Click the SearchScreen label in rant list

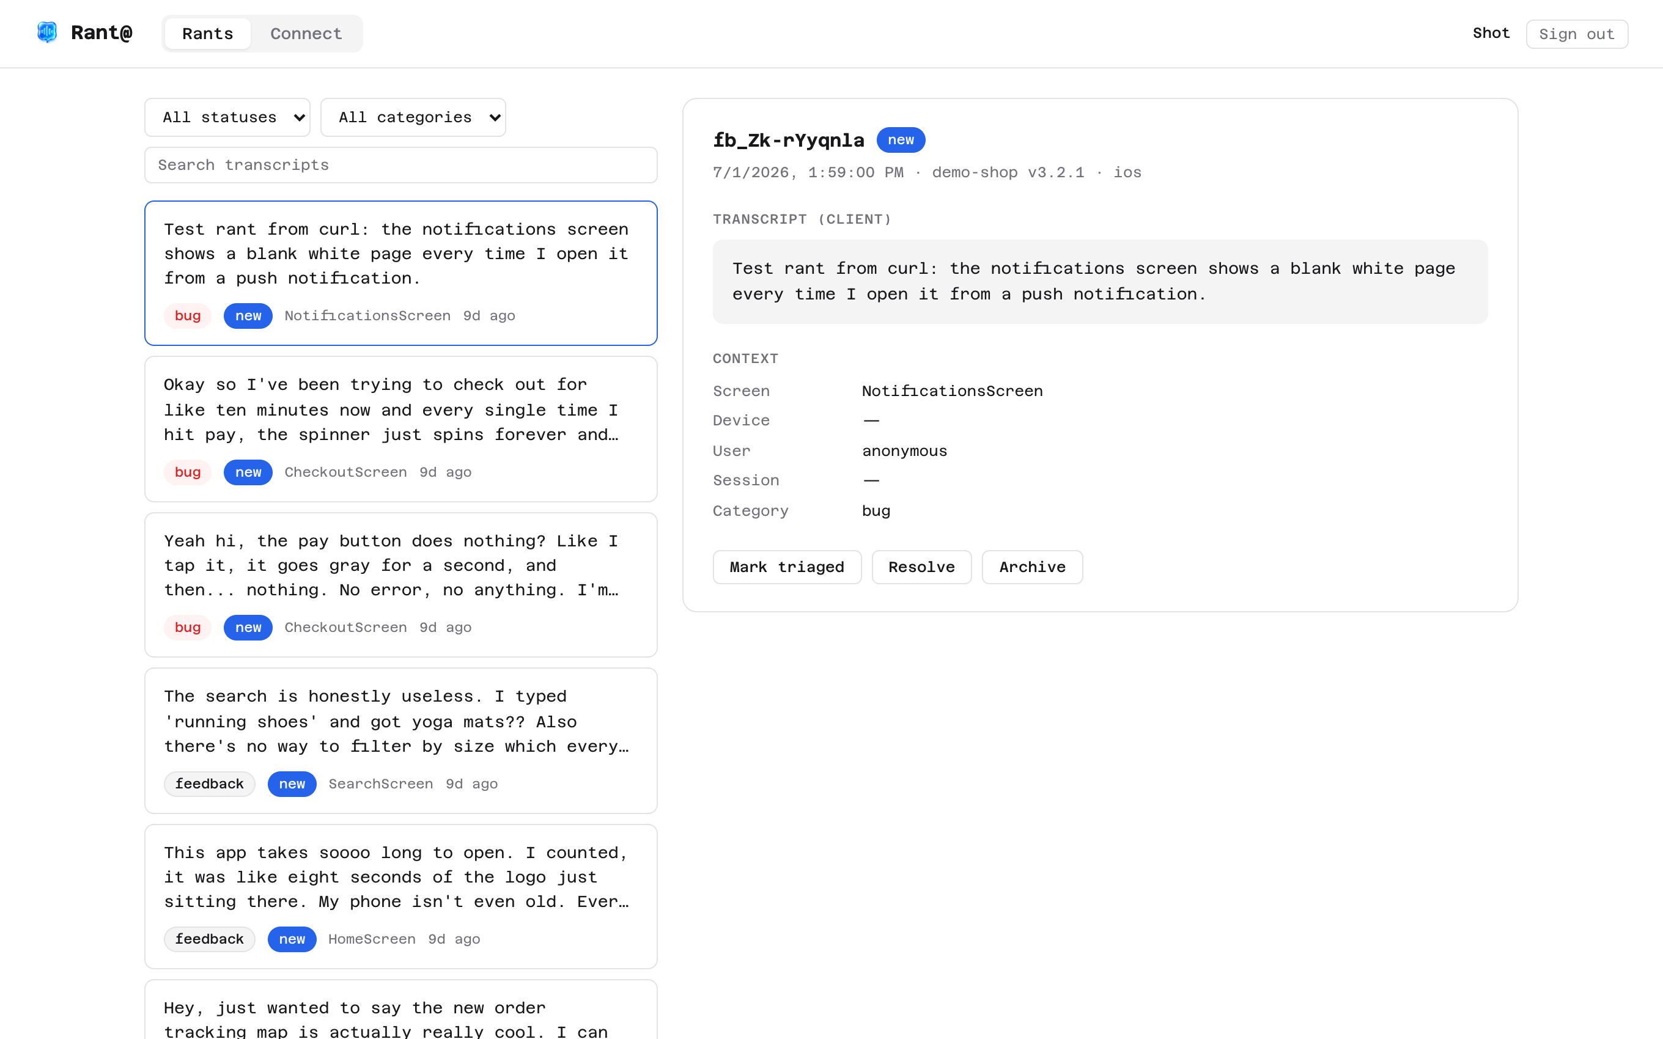pyautogui.click(x=381, y=784)
